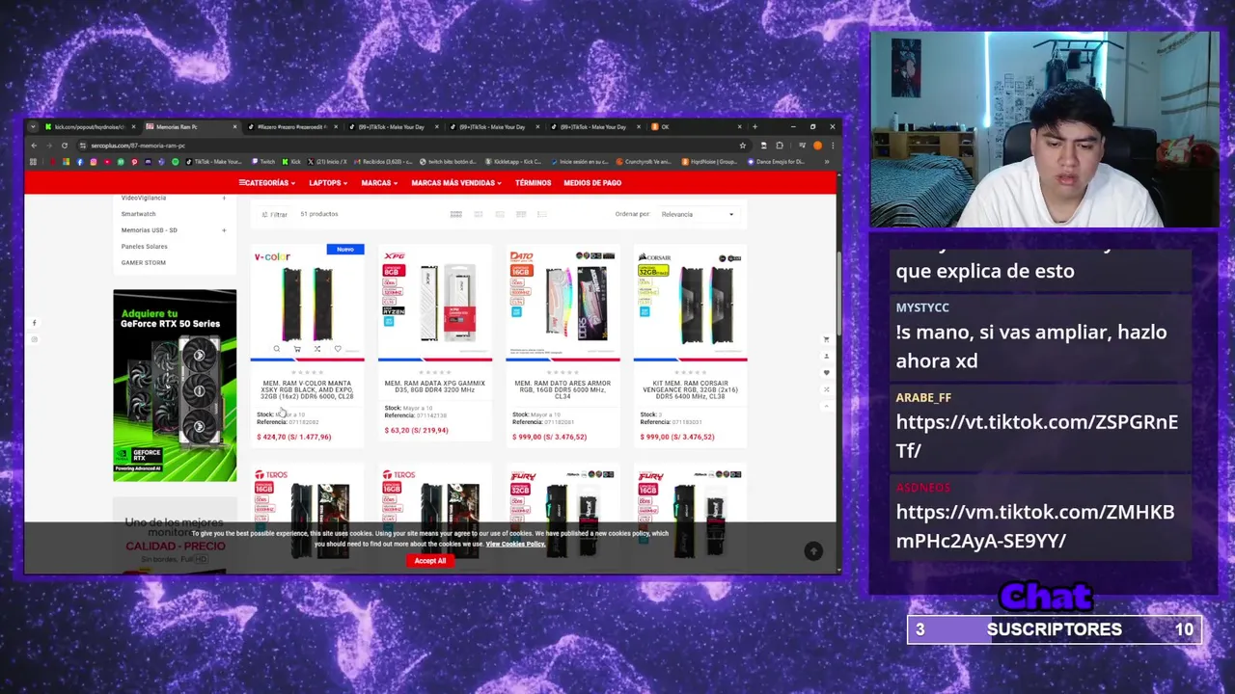Open the Kick bookmark in bookmarks bar

(292, 162)
